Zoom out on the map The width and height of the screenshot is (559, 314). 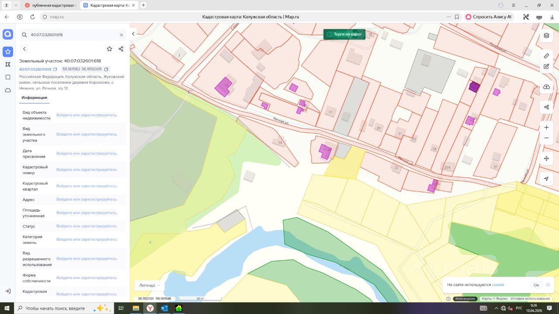pos(546,138)
